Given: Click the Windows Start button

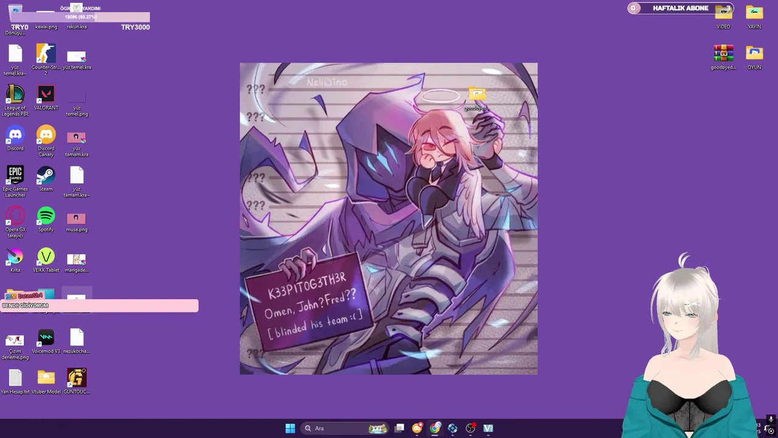Looking at the screenshot, I should [x=290, y=428].
